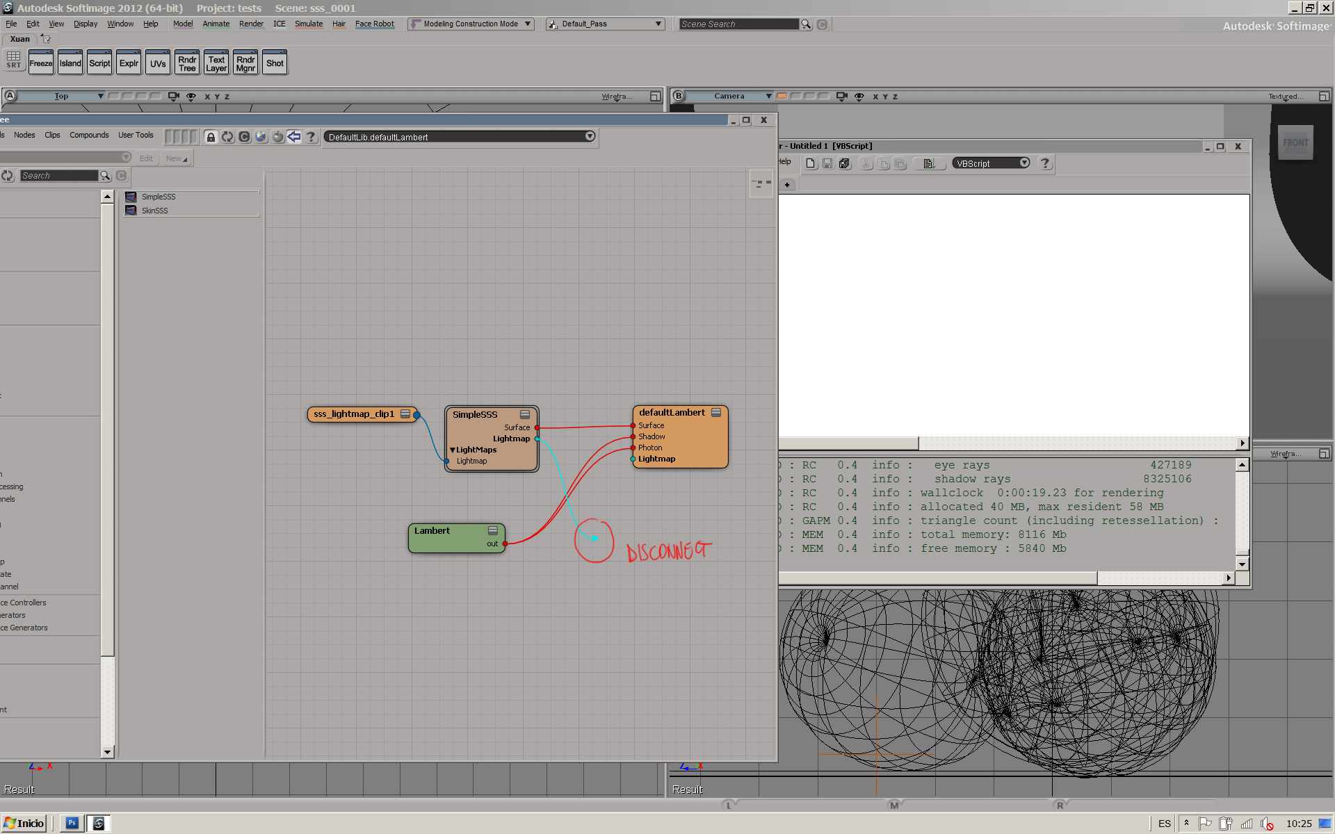Click the render tree help question icon

click(311, 137)
